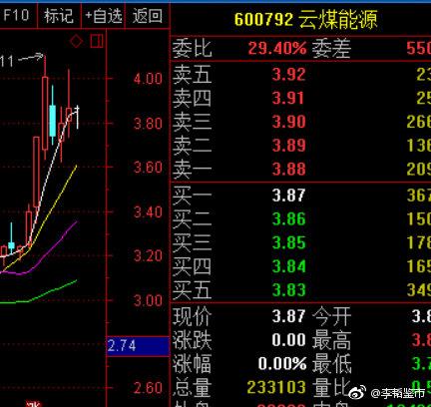This screenshot has height=407, width=431.
Task: Click the 涨跌 value 0.00
Action: tap(288, 340)
